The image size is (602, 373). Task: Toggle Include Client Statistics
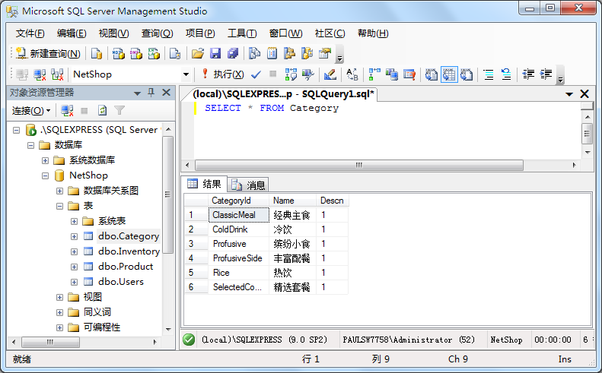(392, 74)
